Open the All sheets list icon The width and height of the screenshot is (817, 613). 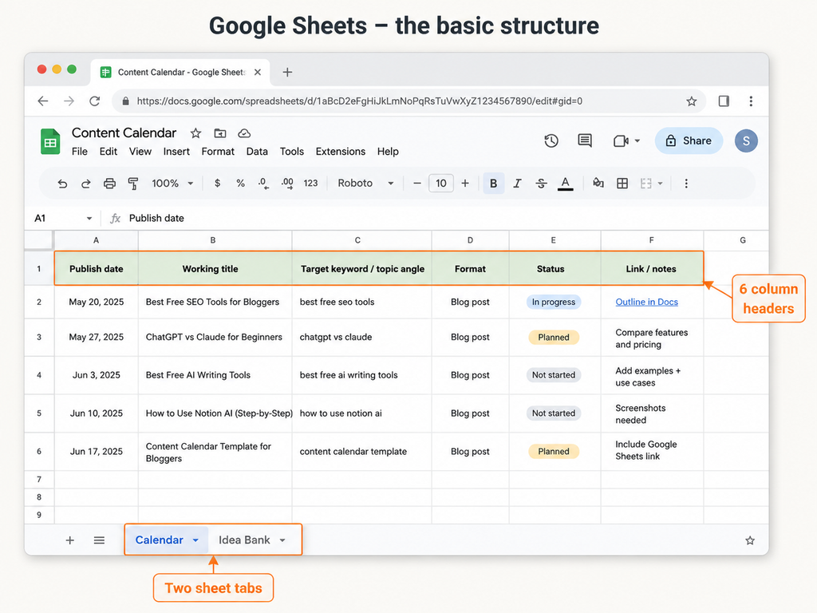coord(99,540)
